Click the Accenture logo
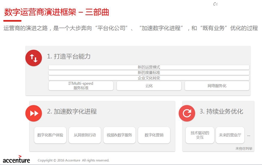Viewport: 262px width, 165px height. click(16, 159)
